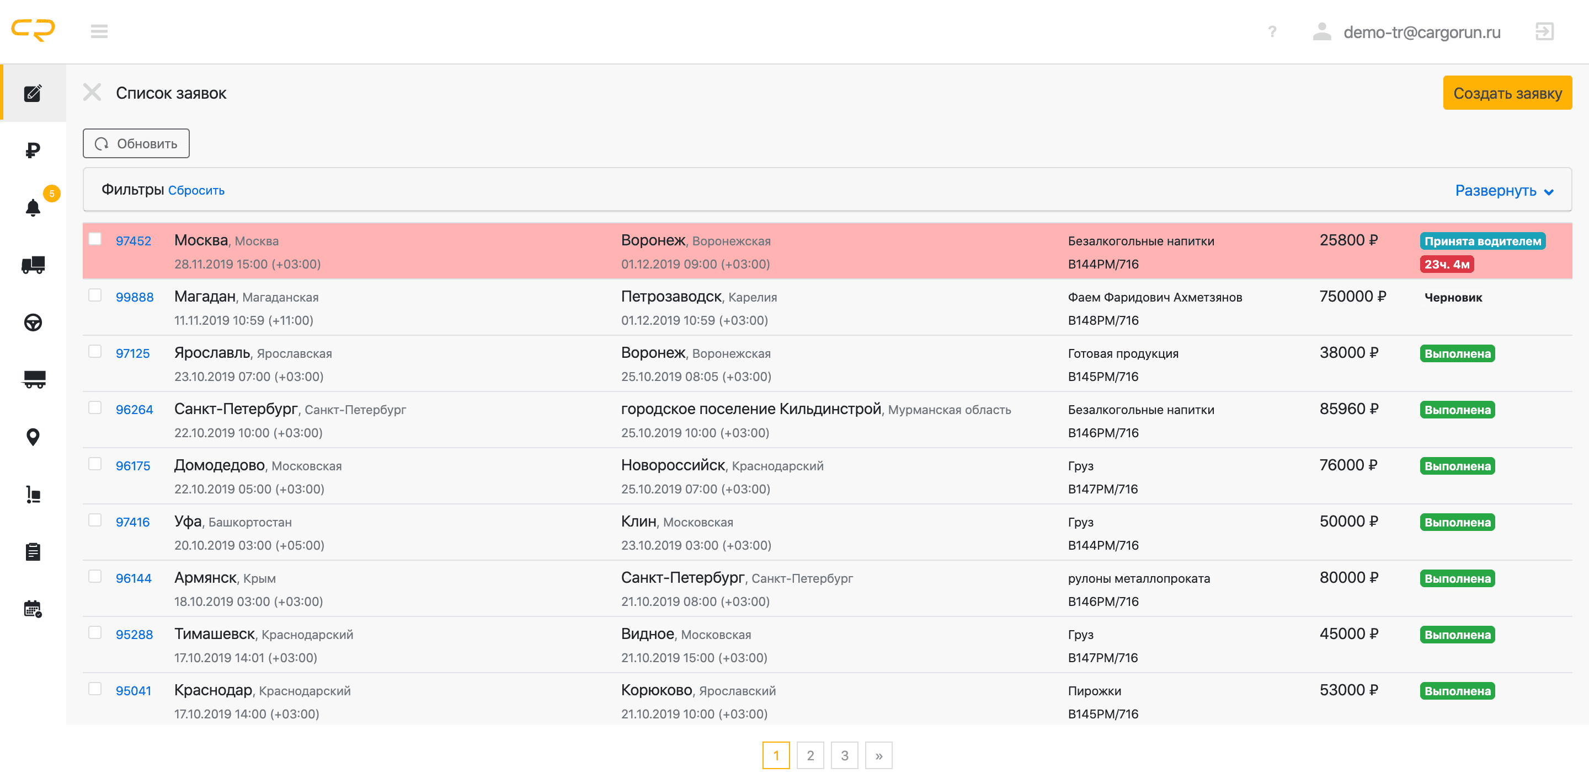Open the clipboard documents sidebar icon

pos(33,552)
